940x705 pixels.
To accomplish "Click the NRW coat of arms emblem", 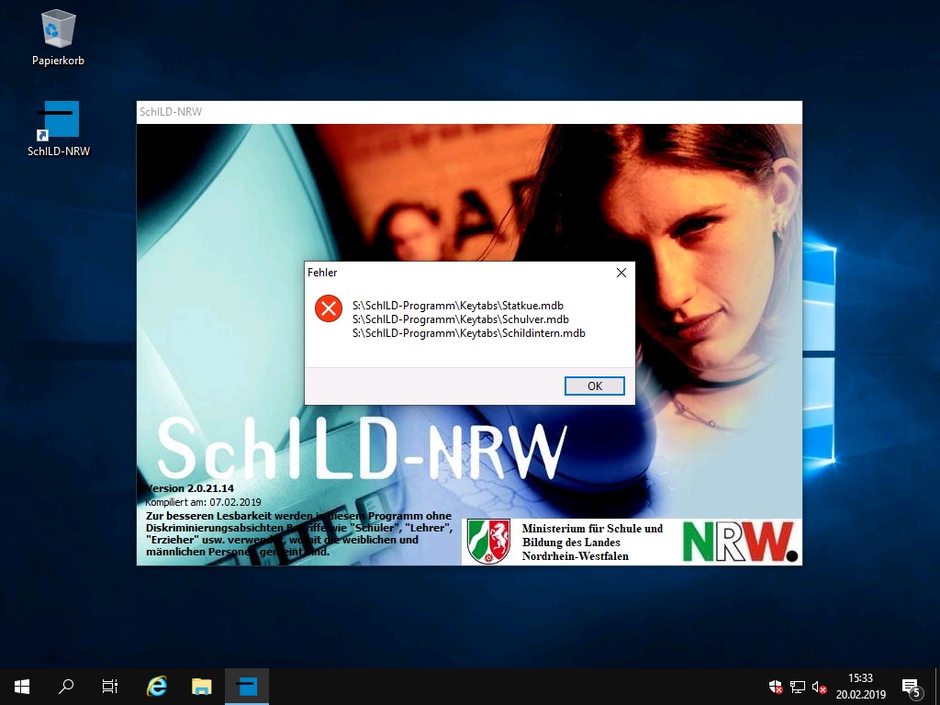I will tap(488, 542).
